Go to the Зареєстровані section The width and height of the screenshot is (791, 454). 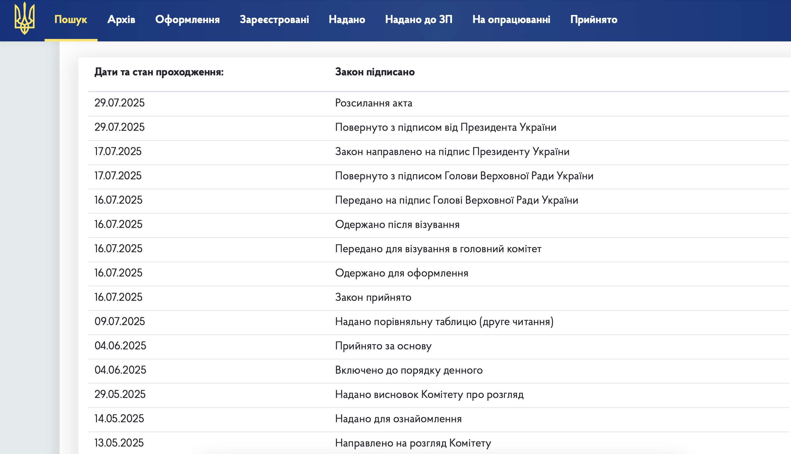point(274,20)
